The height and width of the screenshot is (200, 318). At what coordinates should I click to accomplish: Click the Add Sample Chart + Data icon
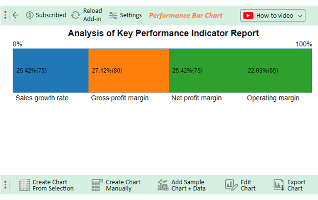point(163,185)
